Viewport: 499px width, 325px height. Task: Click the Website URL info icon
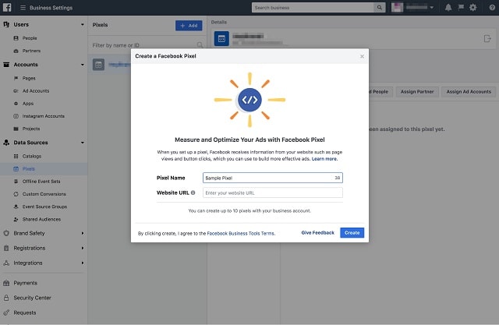(x=193, y=193)
